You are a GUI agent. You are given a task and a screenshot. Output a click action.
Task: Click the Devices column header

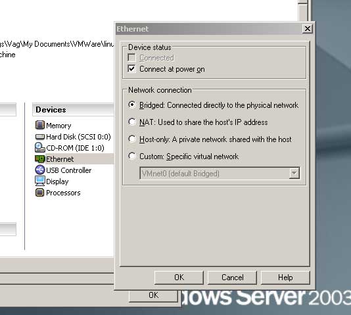[73, 110]
